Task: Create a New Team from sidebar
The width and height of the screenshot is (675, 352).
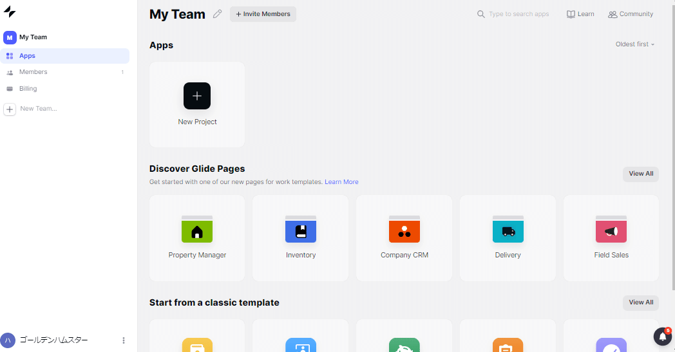Action: point(38,109)
